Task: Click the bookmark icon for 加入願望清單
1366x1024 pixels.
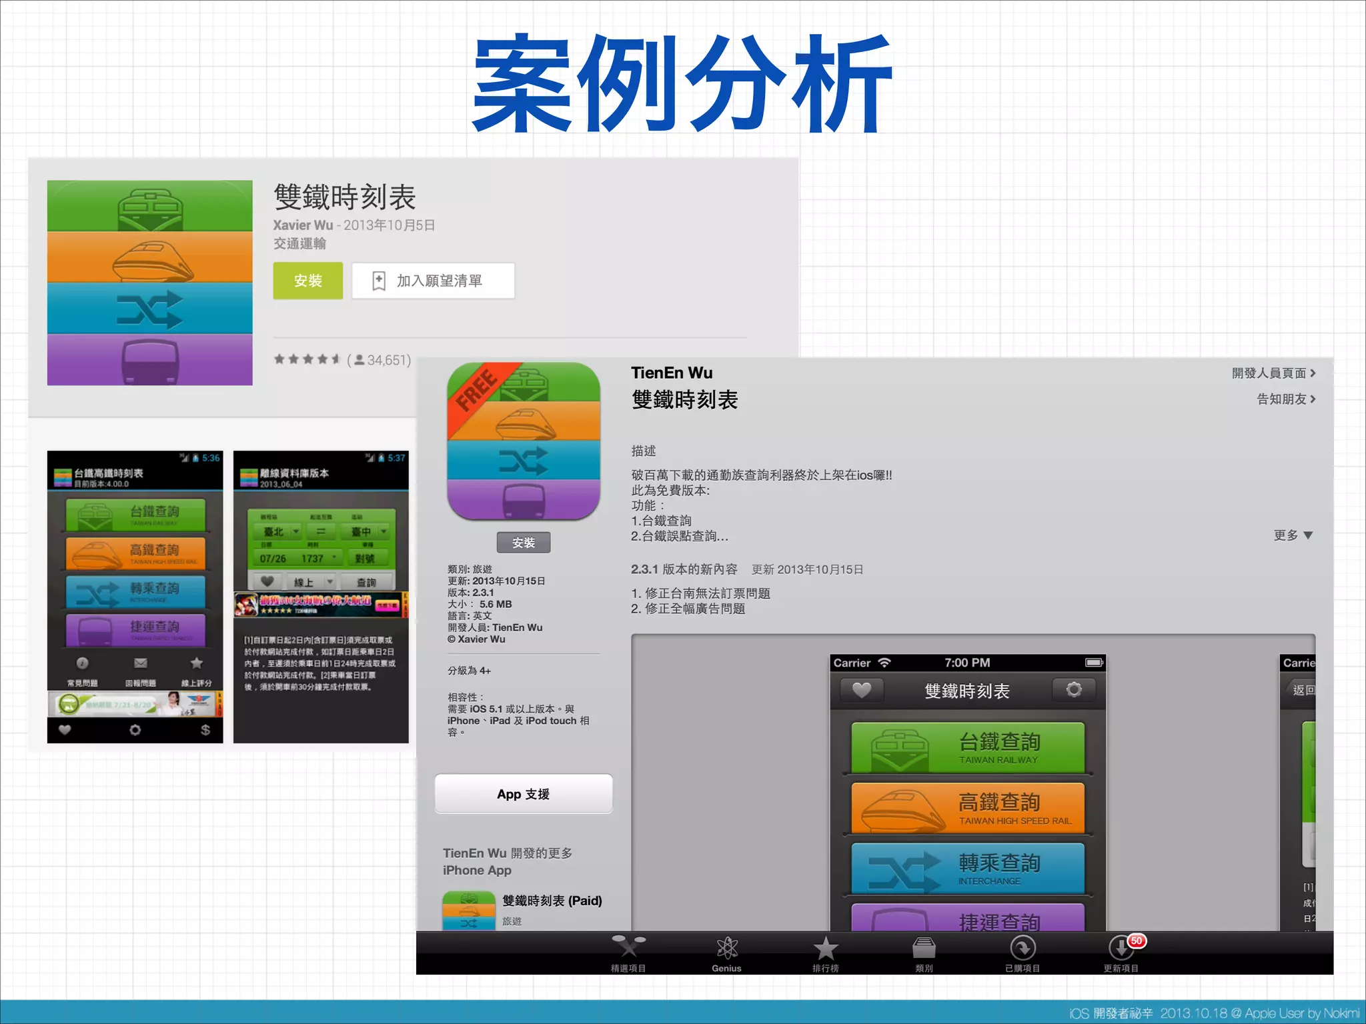Action: [x=379, y=281]
